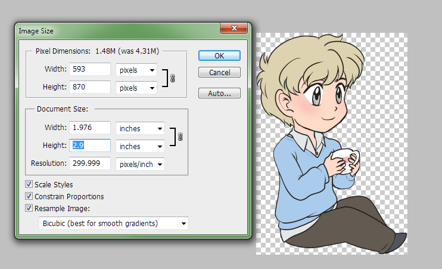Click the pixel Height field showing 870
The width and height of the screenshot is (442, 269).
tap(90, 87)
